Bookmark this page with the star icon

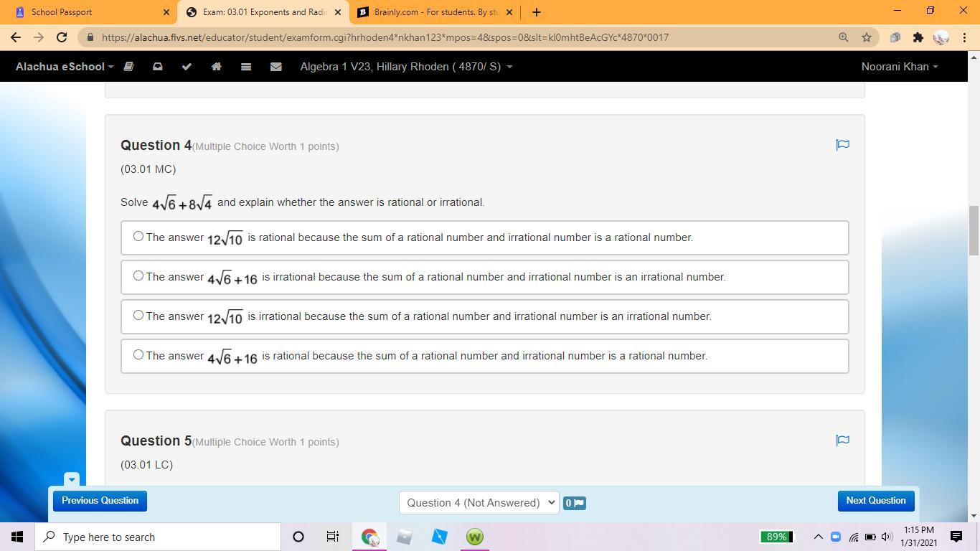(x=867, y=37)
